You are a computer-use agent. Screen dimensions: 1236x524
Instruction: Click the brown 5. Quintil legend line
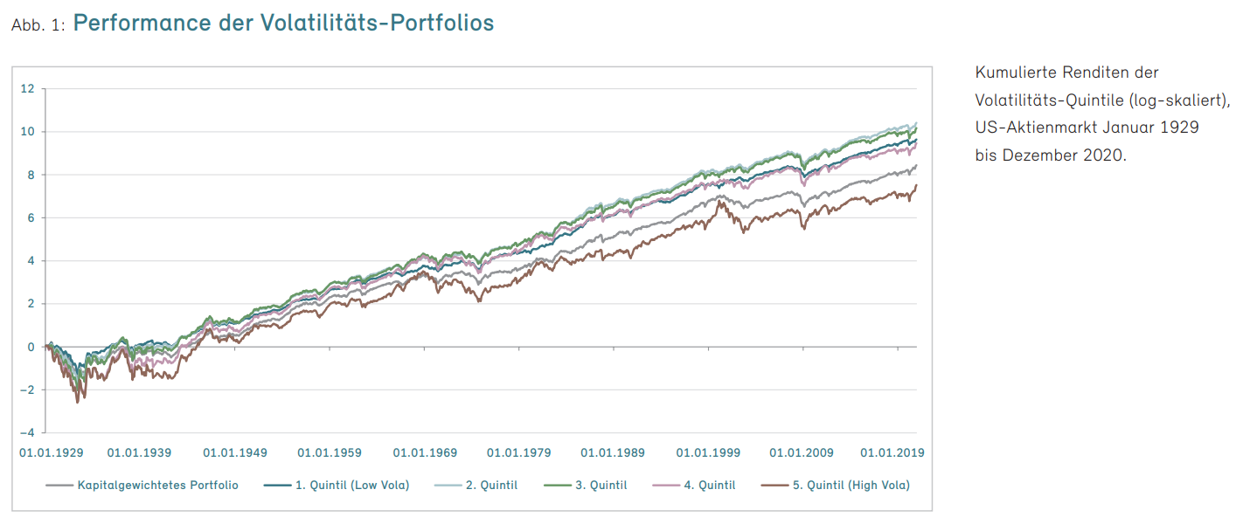point(774,485)
